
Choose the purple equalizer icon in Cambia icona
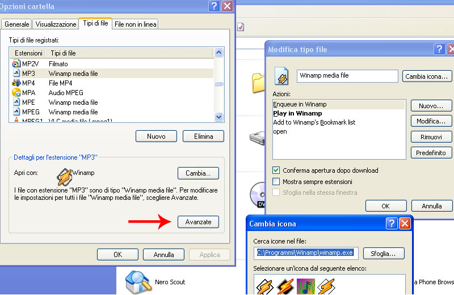306,287
